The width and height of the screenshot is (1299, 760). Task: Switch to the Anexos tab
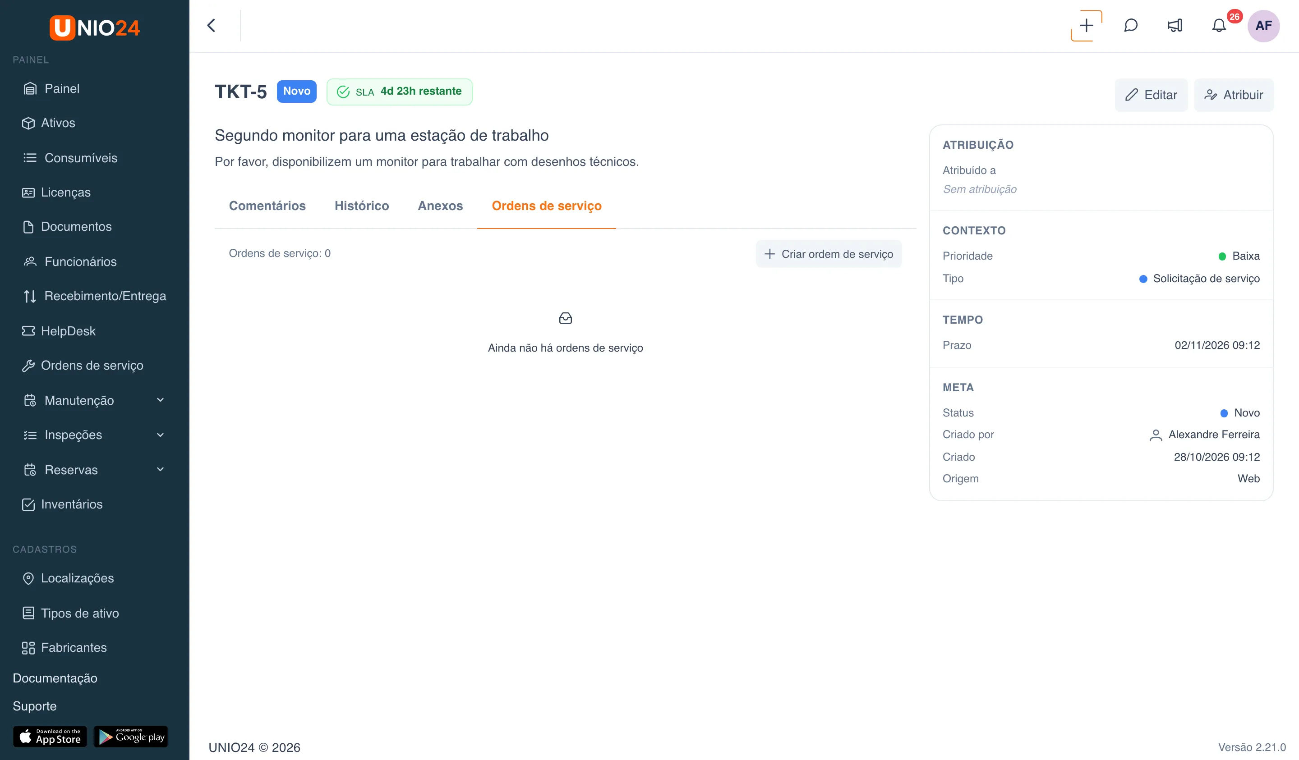440,206
